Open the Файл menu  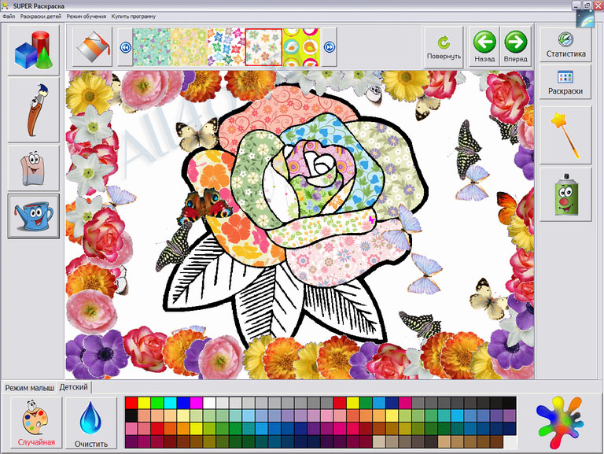pos(9,17)
